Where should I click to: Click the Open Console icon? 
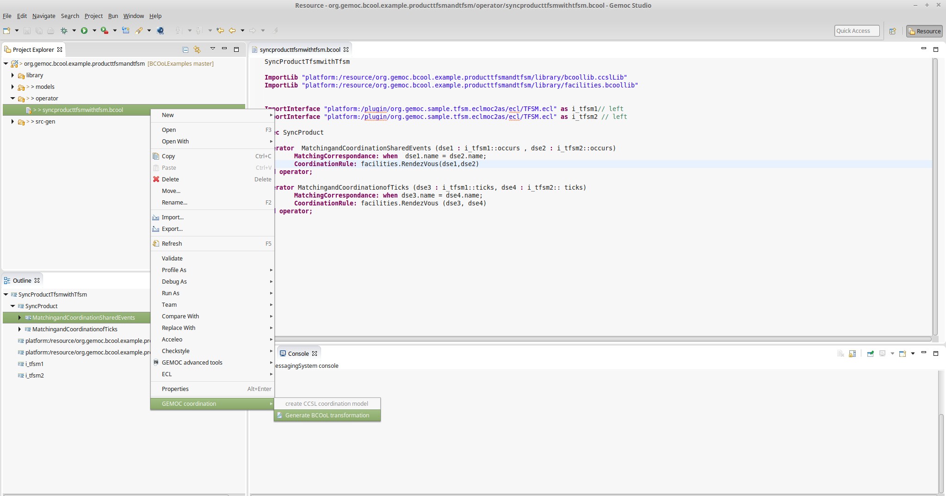903,353
